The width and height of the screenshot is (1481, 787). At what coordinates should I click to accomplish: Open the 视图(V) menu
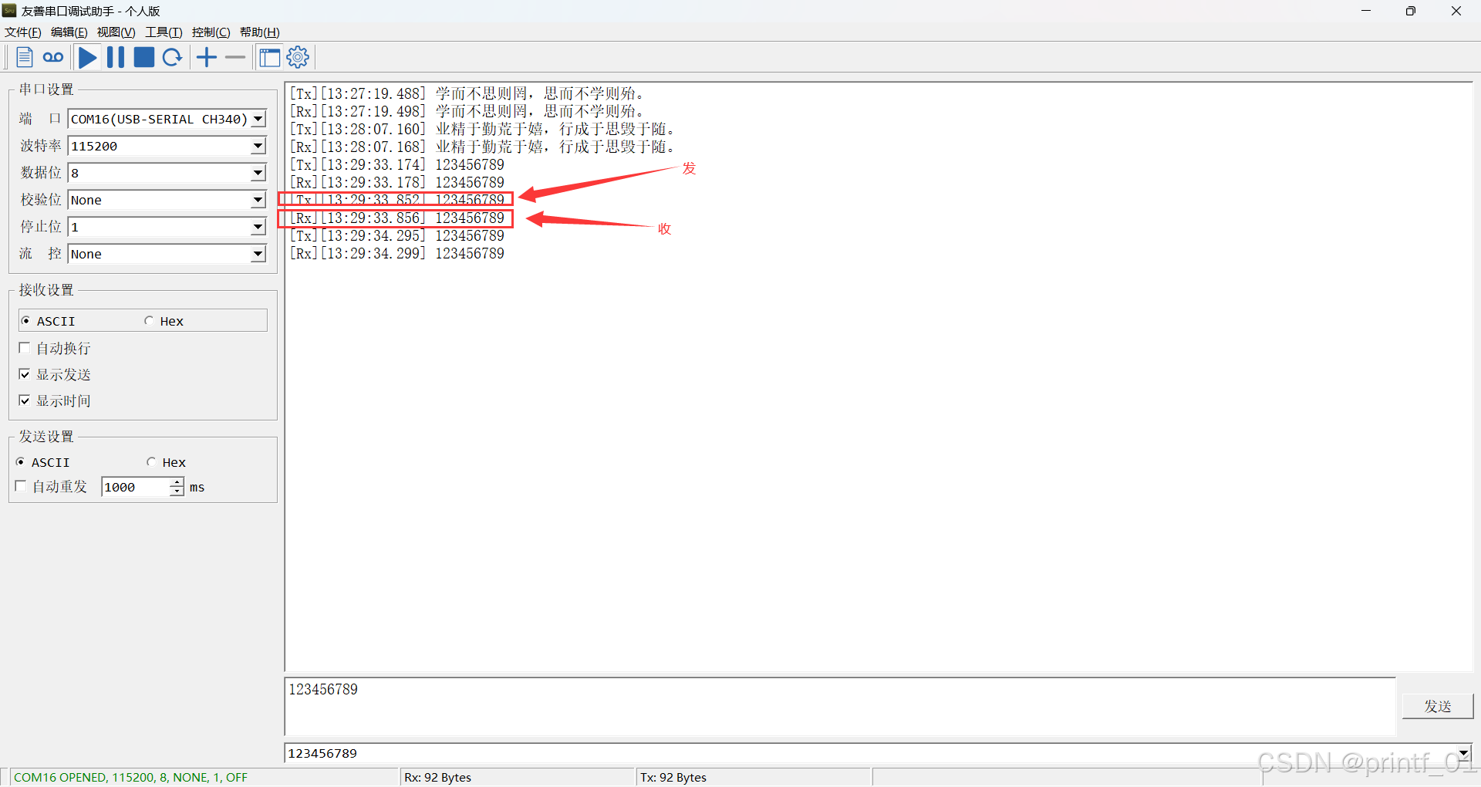(x=116, y=32)
